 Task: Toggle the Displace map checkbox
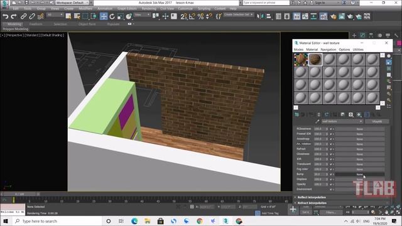click(331, 180)
